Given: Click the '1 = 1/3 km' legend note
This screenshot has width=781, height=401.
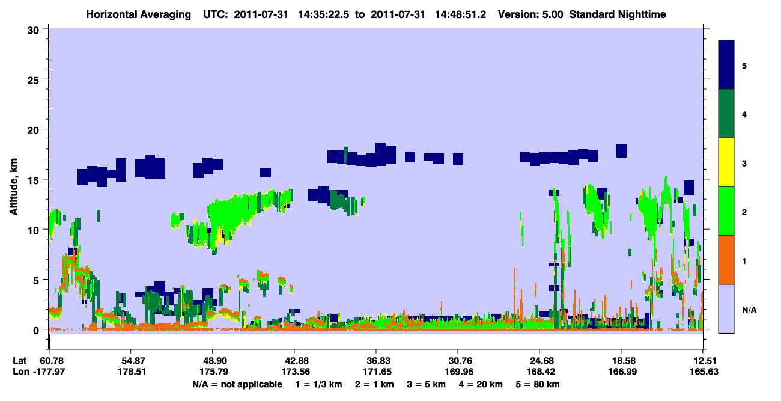Looking at the screenshot, I should pos(319,384).
